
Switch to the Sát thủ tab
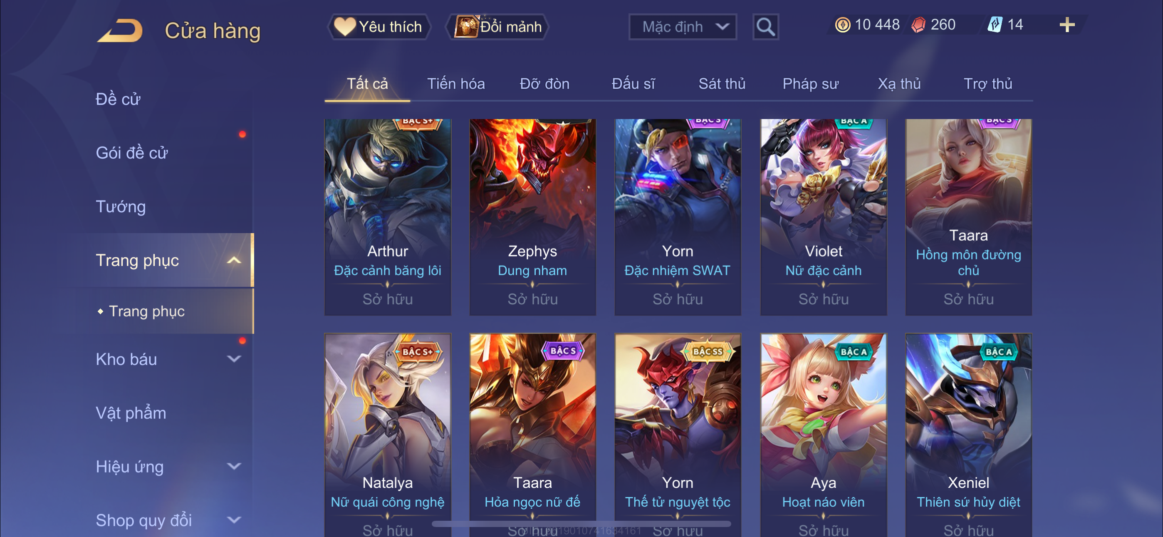722,84
